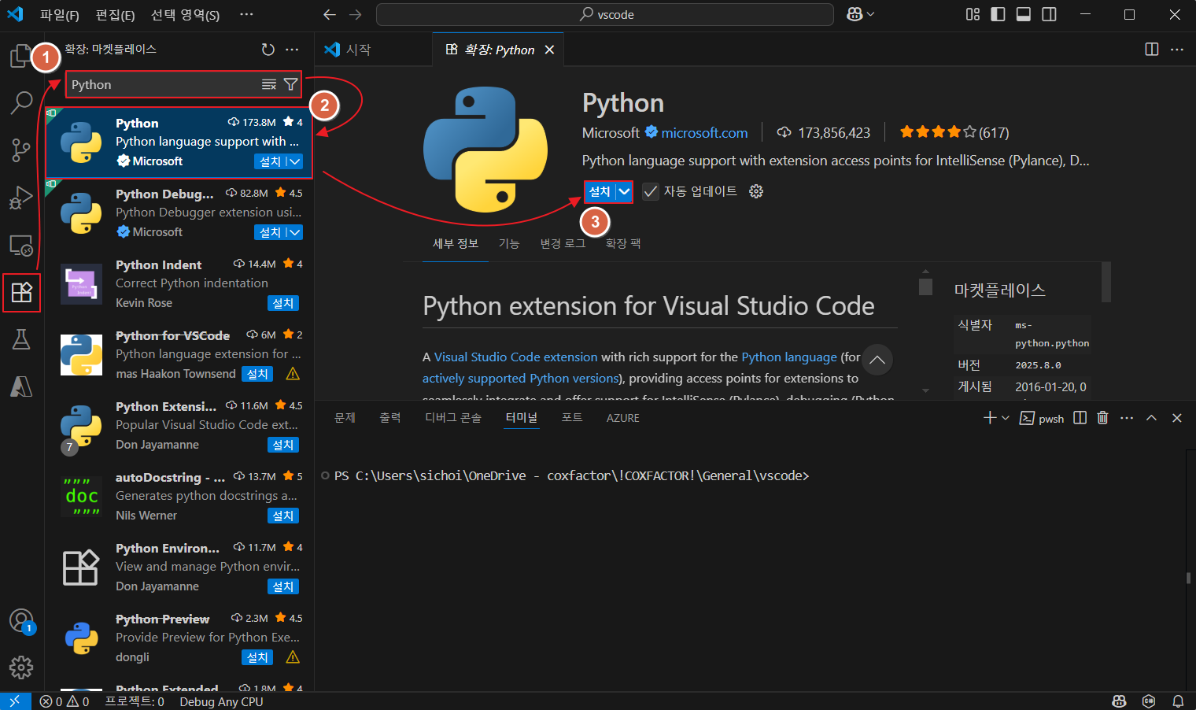Open notifications bell in status bar
The height and width of the screenshot is (710, 1196).
coord(1178,701)
